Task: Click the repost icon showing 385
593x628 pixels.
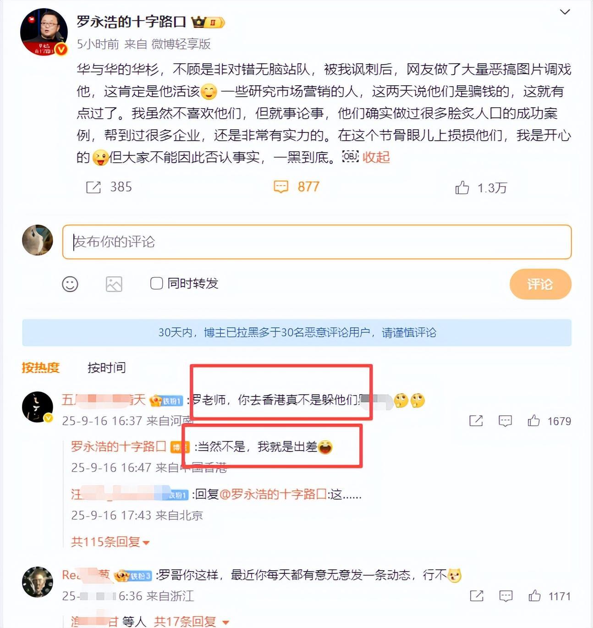Action: (x=93, y=187)
